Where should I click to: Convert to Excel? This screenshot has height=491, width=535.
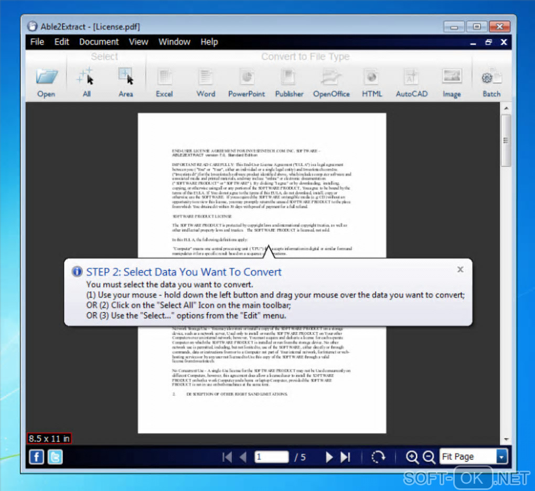(x=165, y=83)
